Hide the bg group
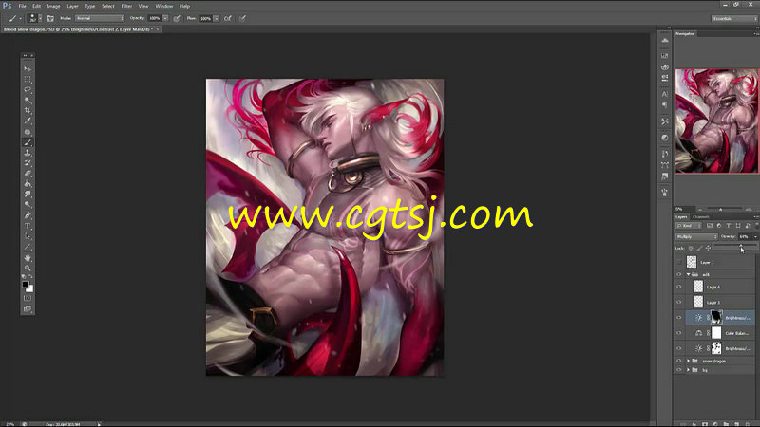Screen dimensions: 760x427 [679, 370]
